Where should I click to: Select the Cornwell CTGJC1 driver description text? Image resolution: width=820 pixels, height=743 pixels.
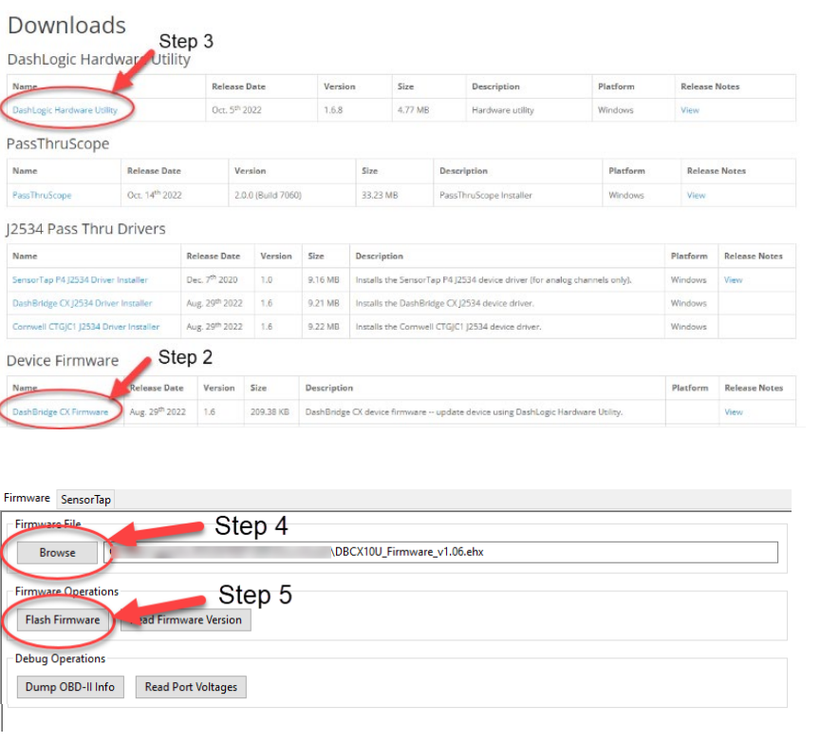tap(448, 327)
